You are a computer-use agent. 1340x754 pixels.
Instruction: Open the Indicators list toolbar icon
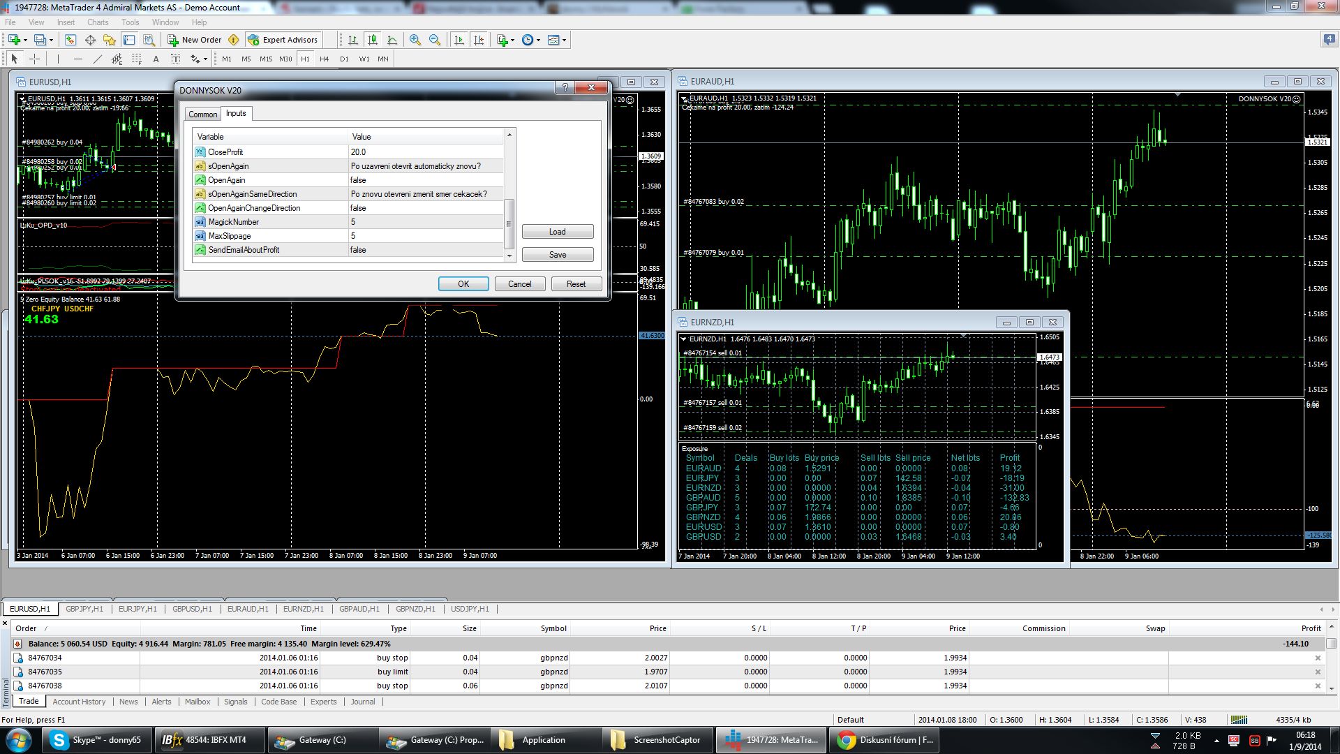click(502, 40)
